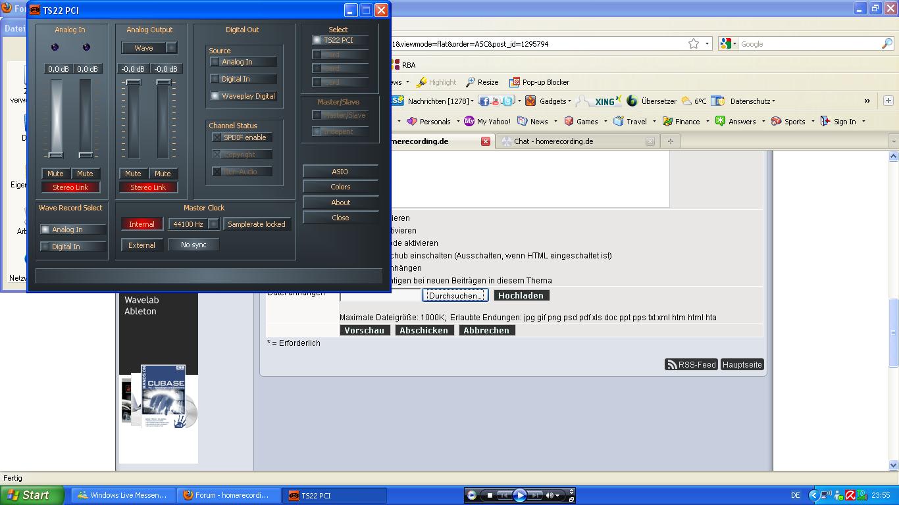Click the Sign In door icon
This screenshot has width=899, height=505.
click(825, 121)
